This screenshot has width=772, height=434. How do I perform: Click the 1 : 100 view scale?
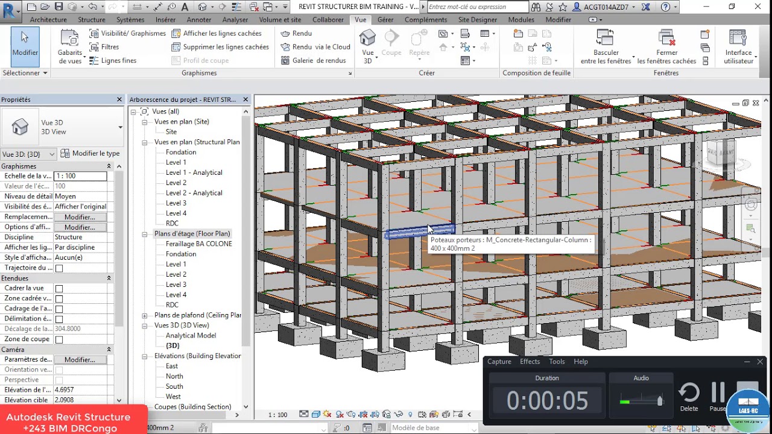click(x=277, y=415)
